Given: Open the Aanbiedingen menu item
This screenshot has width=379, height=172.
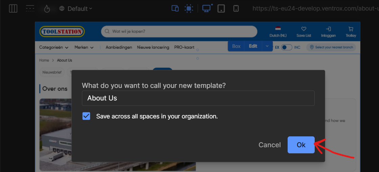Looking at the screenshot, I should pos(119,47).
